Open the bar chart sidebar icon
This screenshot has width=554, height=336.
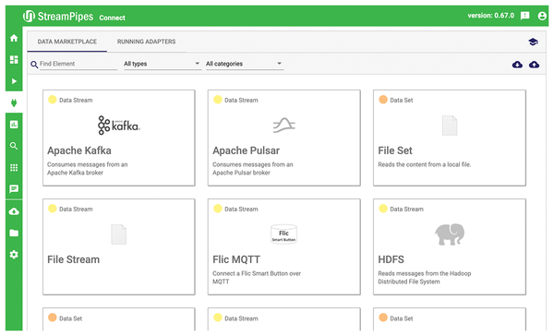[14, 125]
